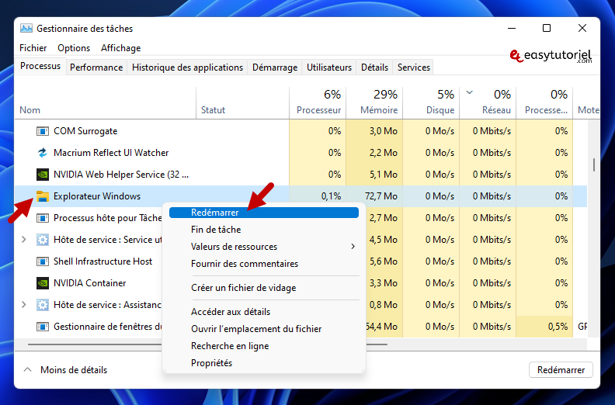This screenshot has height=405, width=615.
Task: Select the NVIDIA Container row name
Action: pos(90,283)
